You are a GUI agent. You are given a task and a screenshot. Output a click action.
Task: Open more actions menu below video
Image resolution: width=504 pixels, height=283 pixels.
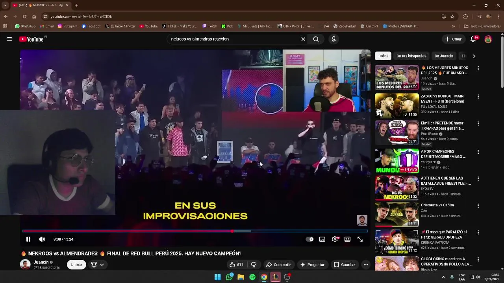click(366, 265)
